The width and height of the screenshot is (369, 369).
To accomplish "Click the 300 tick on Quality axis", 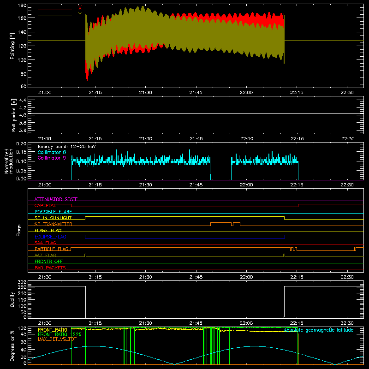I will [22, 282].
